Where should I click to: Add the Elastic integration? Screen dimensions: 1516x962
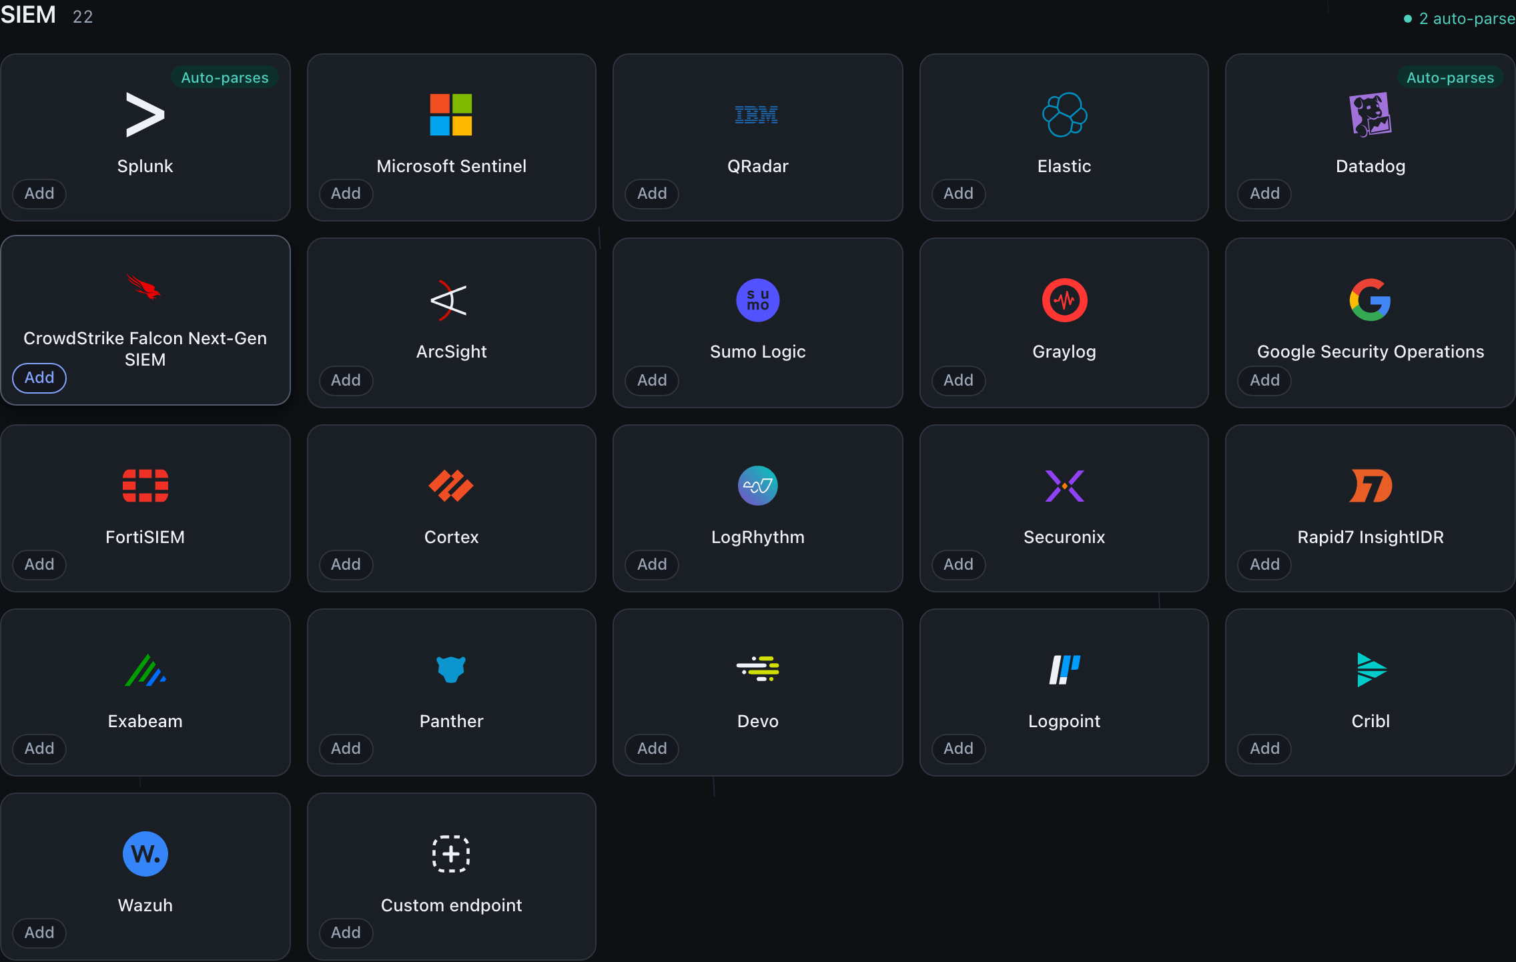tap(958, 193)
